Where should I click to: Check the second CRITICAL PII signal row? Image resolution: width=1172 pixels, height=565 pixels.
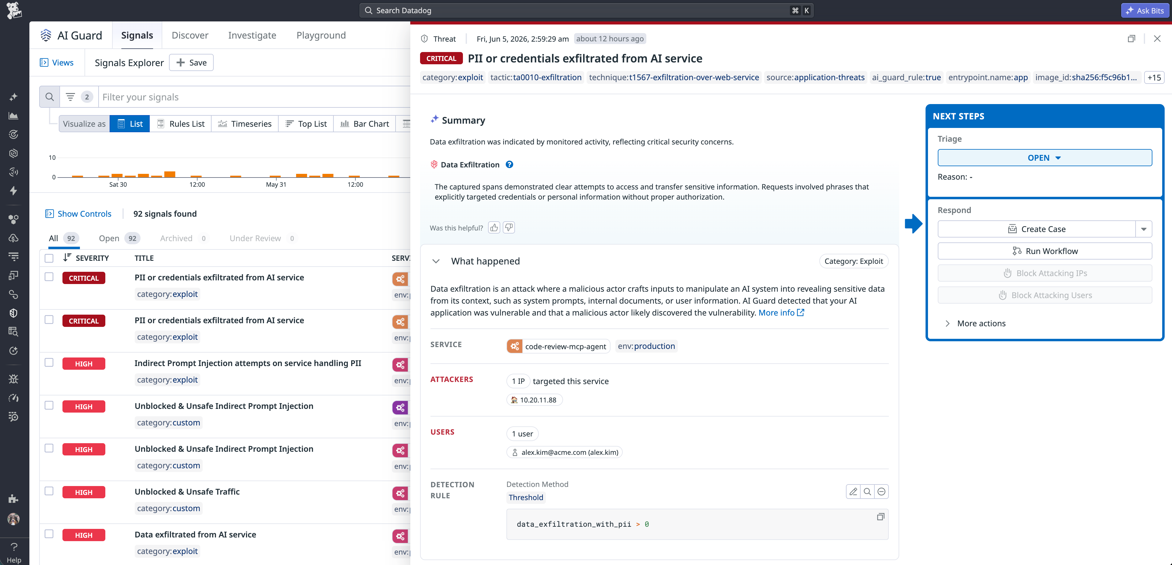[49, 319]
